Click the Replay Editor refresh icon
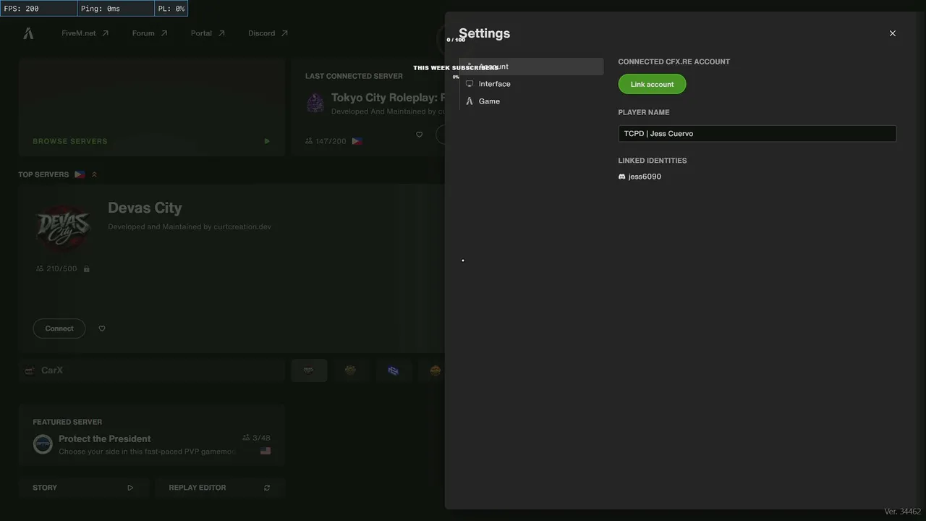 point(267,488)
